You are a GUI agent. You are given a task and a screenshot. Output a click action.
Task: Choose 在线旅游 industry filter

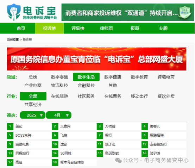[x=59, y=96]
